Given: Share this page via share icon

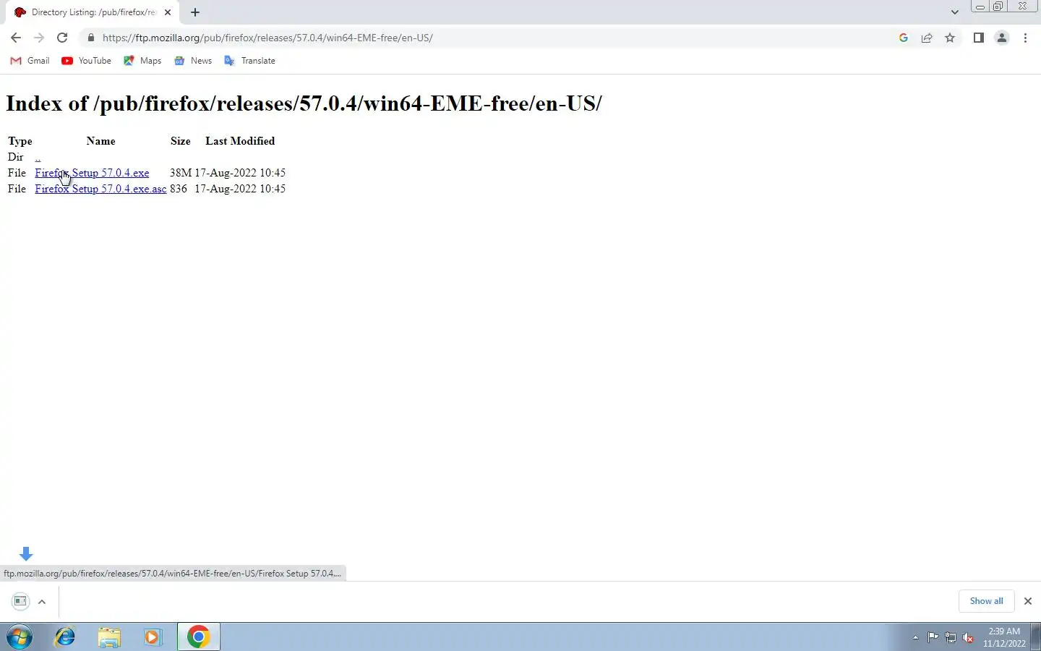Looking at the screenshot, I should point(927,38).
